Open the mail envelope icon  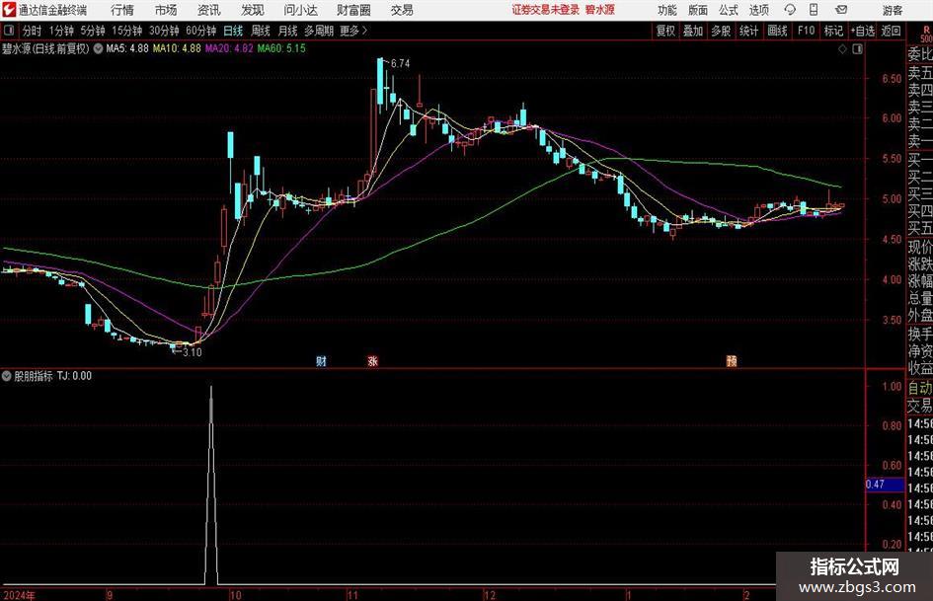coord(841,10)
